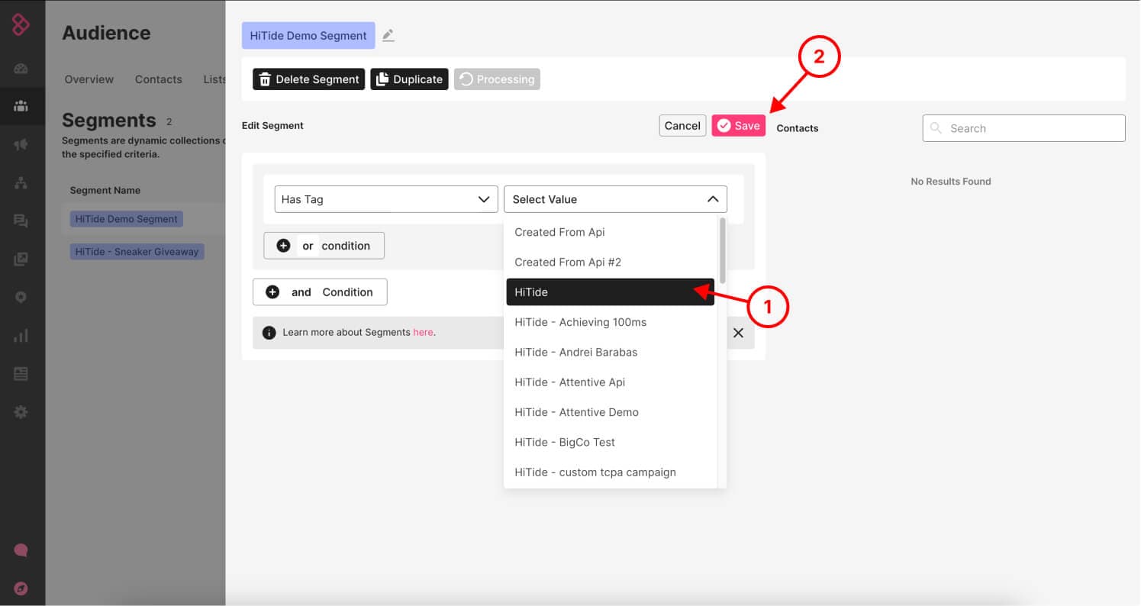
Task: Select HiTide - Achieving 100ms option
Action: [611, 322]
